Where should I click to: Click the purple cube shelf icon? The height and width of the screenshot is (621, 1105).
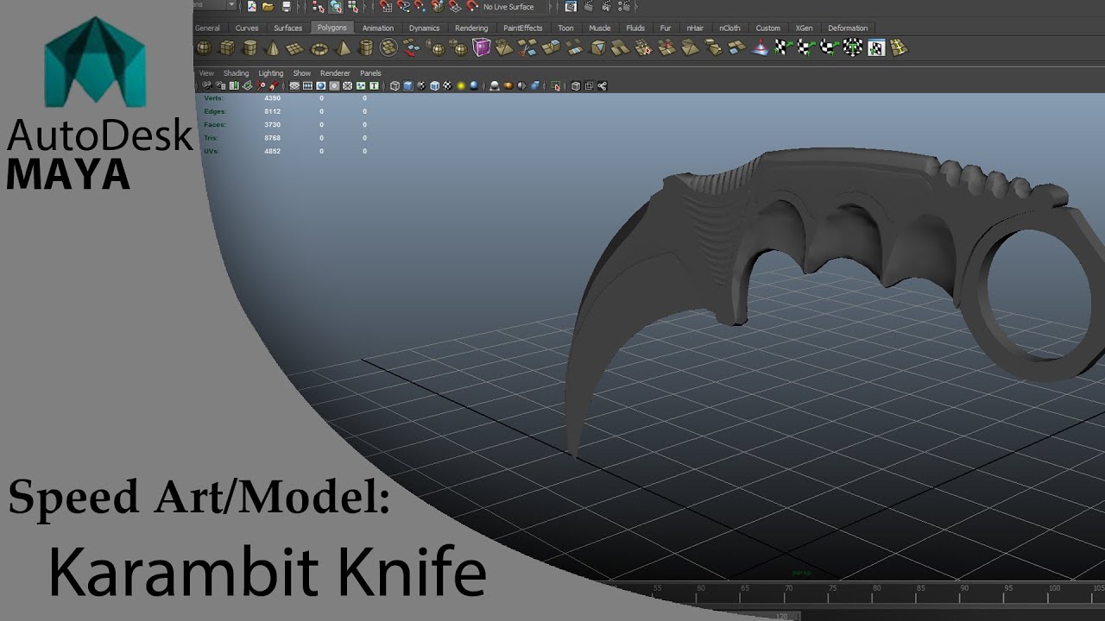482,47
